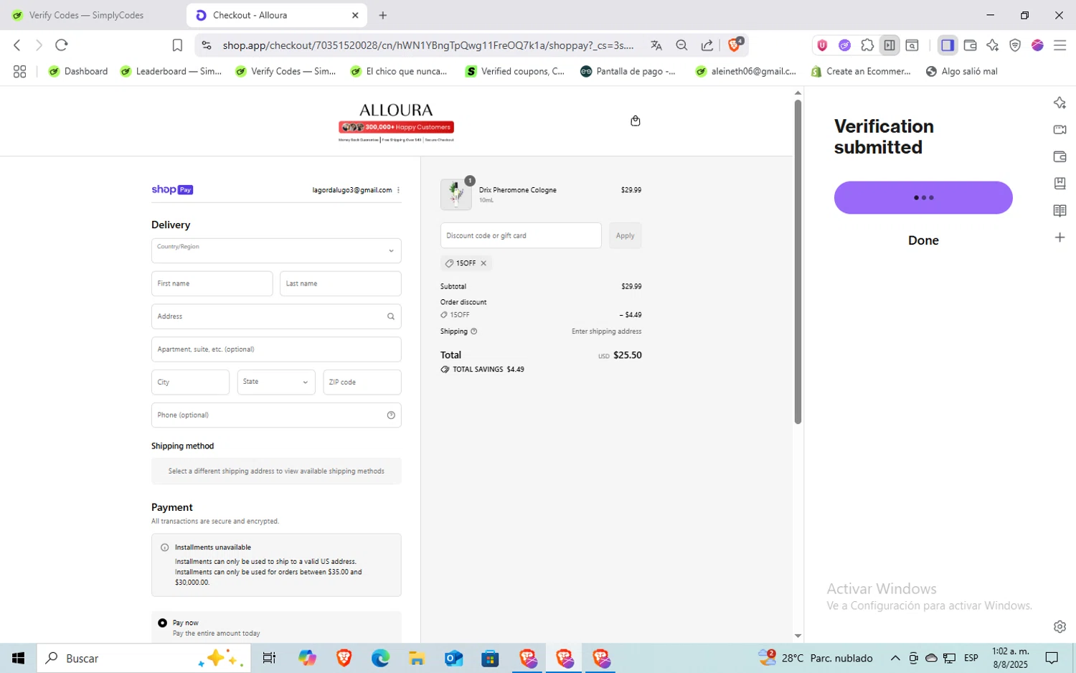The width and height of the screenshot is (1076, 673).
Task: Click Drix Pheromone Cologne product thumbnail
Action: pyautogui.click(x=456, y=194)
